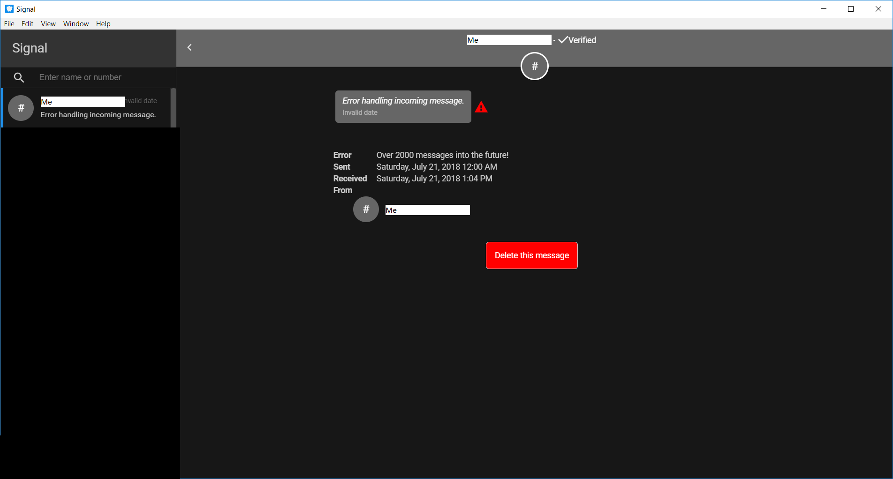Click the red warning triangle beside the error bubble
The height and width of the screenshot is (479, 893).
tap(482, 106)
